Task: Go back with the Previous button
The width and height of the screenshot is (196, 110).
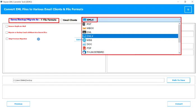Action: click(18, 104)
